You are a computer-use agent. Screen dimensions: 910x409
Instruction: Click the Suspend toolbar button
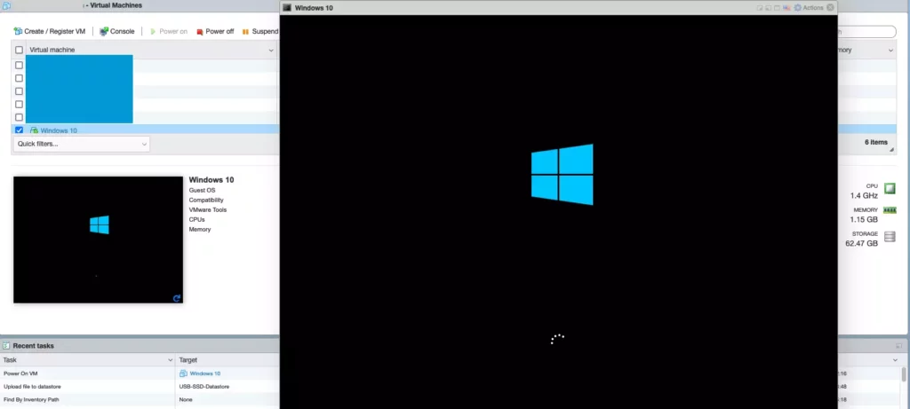coord(260,31)
